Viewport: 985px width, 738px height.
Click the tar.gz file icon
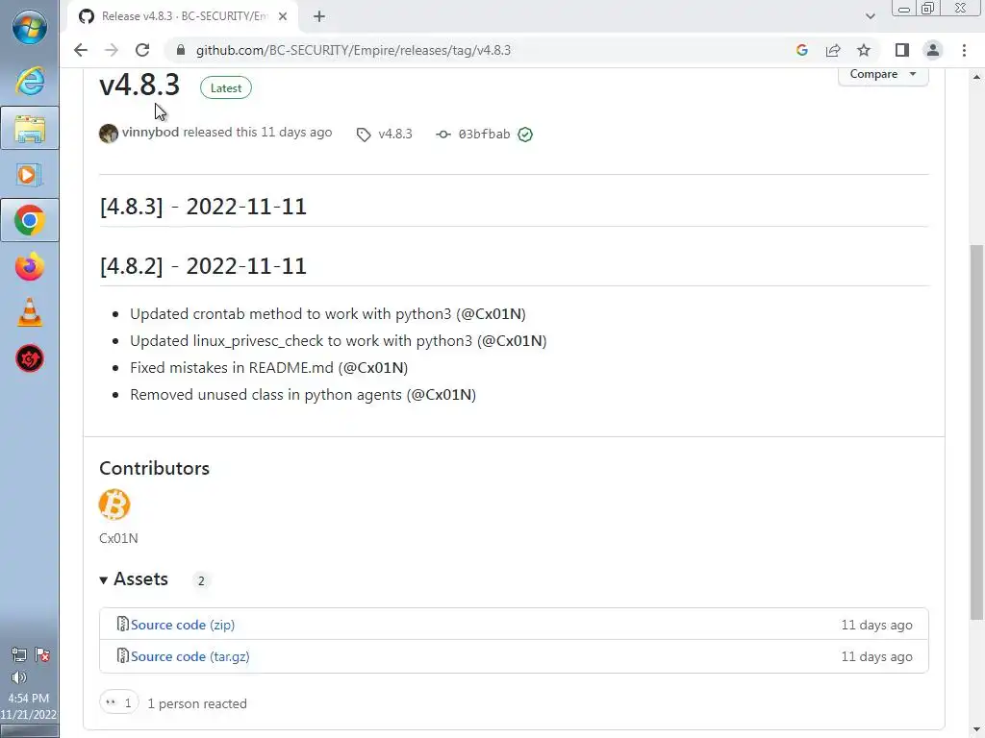coord(122,655)
